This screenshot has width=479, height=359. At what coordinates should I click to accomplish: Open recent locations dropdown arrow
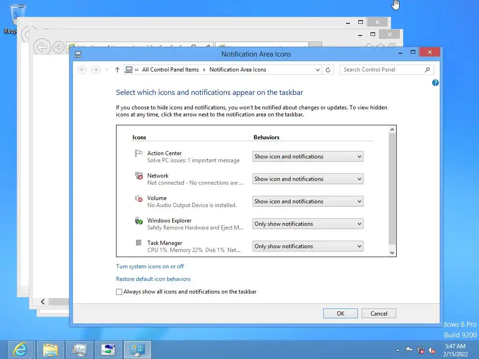(x=107, y=70)
